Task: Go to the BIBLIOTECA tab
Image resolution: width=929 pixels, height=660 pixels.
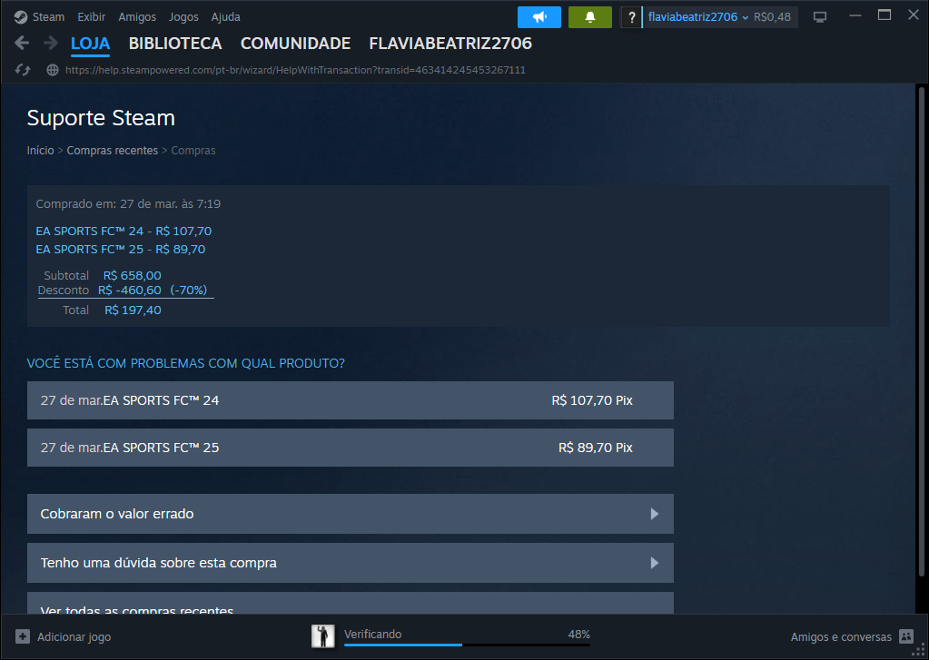Action: (175, 44)
